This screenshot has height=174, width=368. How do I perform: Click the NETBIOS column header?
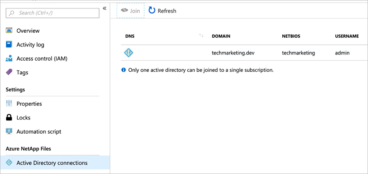291,36
